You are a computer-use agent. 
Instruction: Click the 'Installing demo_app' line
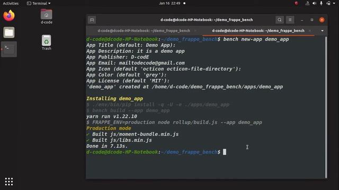click(x=114, y=99)
